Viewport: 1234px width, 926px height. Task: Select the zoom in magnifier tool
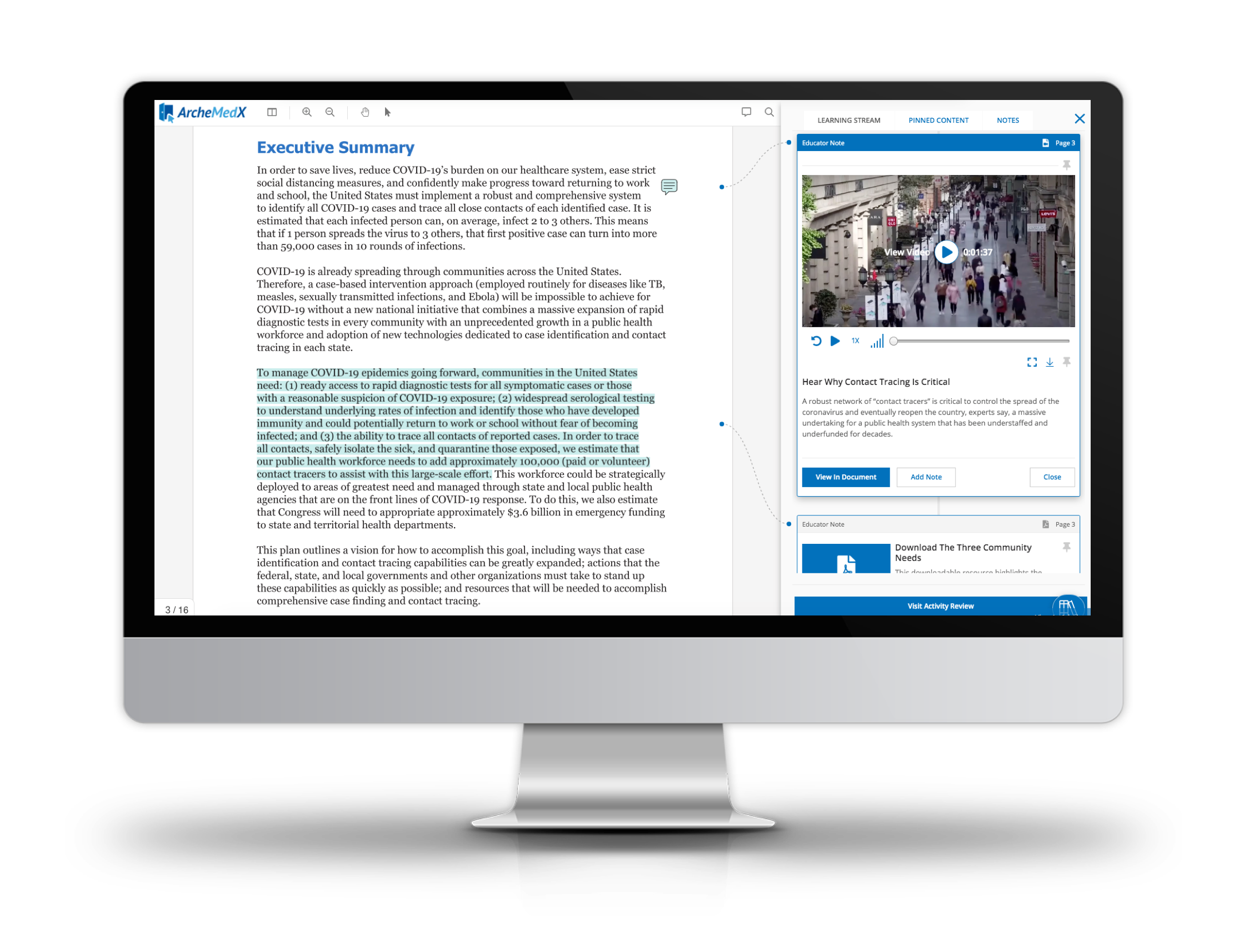307,112
